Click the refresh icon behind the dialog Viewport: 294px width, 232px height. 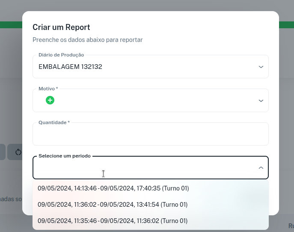click(x=18, y=152)
